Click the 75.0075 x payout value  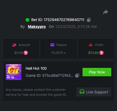tap(58, 53)
